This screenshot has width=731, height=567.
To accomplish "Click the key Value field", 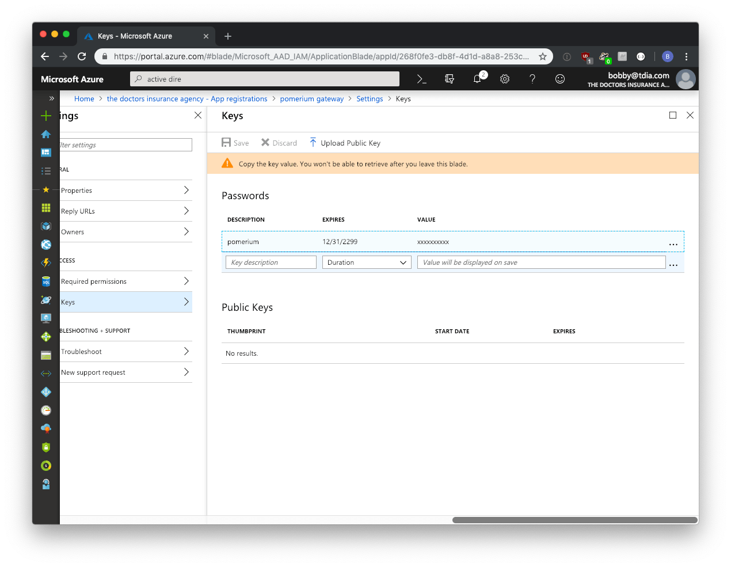I will pyautogui.click(x=542, y=262).
